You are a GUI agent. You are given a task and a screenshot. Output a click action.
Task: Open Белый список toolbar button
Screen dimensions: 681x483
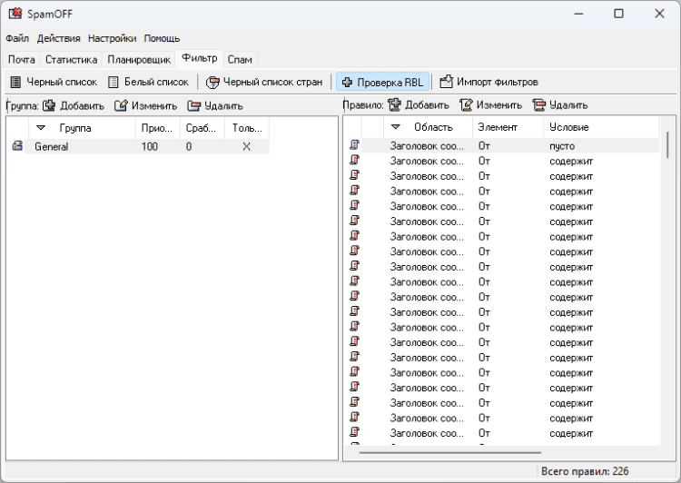tap(148, 82)
